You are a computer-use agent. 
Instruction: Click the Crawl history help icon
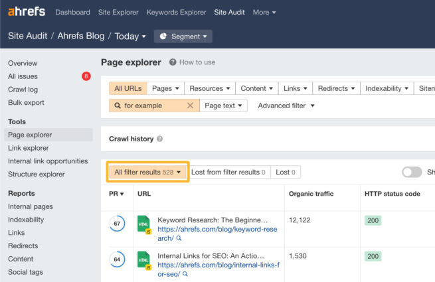(159, 139)
